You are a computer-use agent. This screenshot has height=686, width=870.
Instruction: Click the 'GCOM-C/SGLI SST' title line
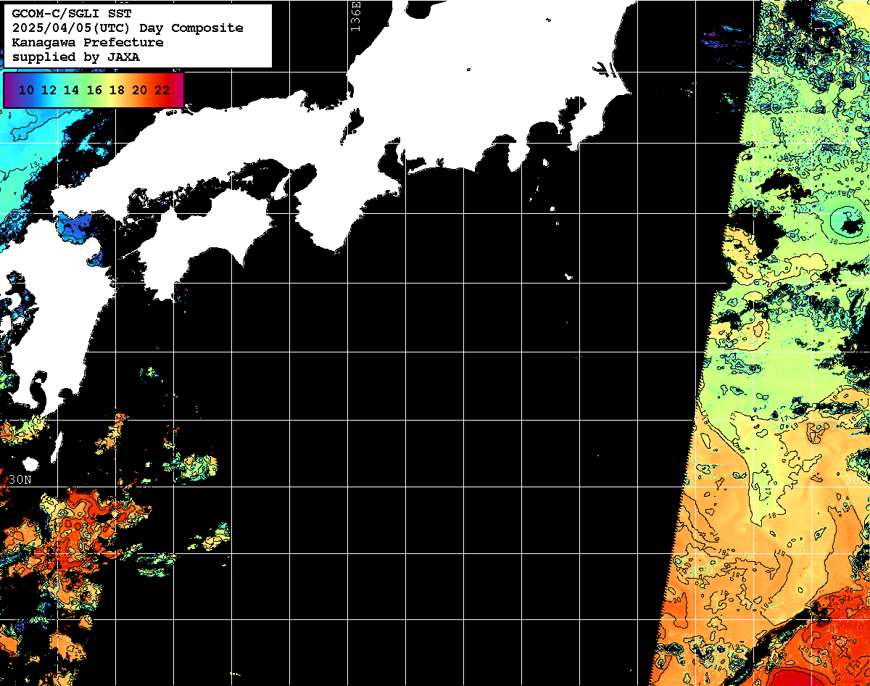point(72,14)
